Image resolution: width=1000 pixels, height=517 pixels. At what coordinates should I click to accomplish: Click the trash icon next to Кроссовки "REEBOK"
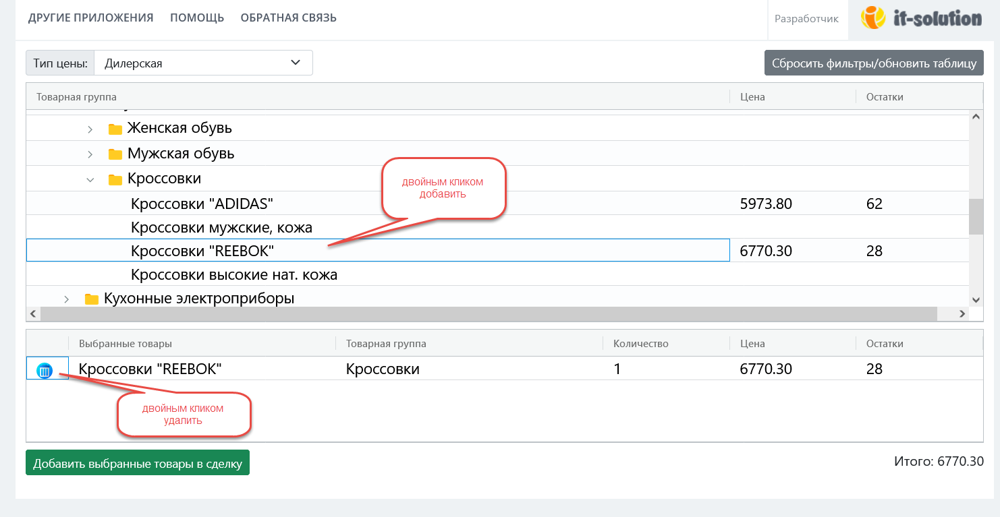coord(45,370)
